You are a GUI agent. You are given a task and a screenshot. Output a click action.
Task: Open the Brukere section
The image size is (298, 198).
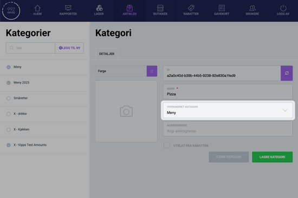click(x=252, y=10)
